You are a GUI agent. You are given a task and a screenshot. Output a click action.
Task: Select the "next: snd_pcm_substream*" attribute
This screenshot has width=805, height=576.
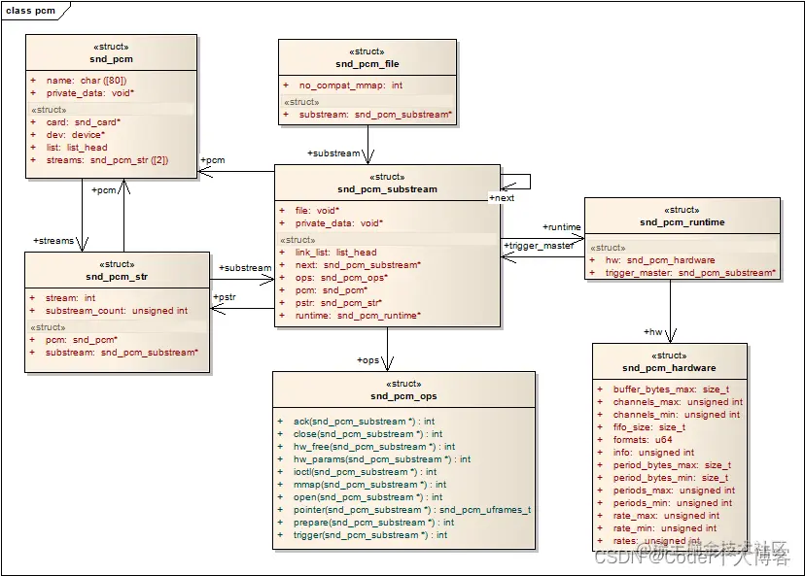(358, 265)
